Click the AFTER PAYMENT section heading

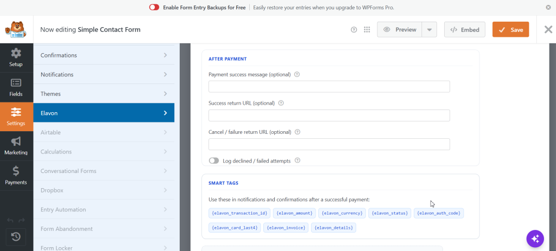tap(228, 59)
